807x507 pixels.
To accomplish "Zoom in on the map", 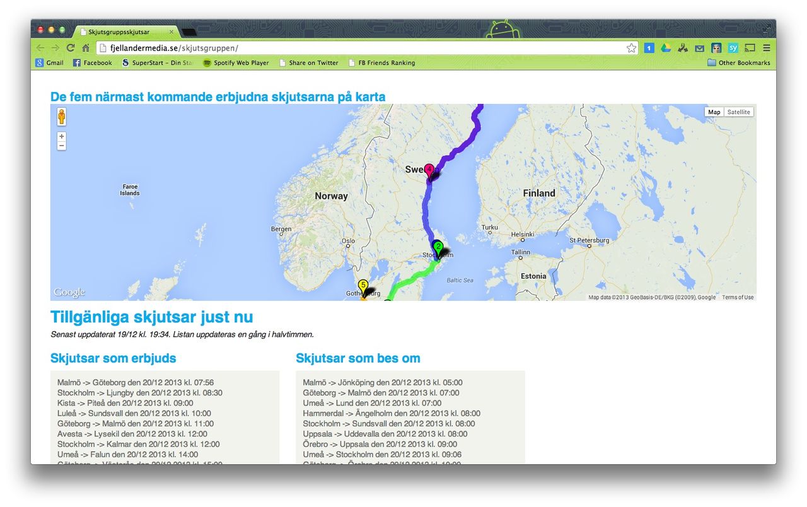I will pos(61,136).
